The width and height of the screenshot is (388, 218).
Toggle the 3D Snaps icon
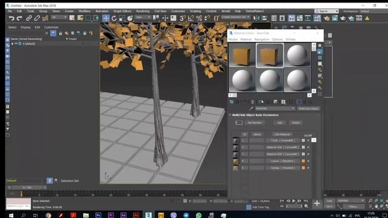point(182,18)
